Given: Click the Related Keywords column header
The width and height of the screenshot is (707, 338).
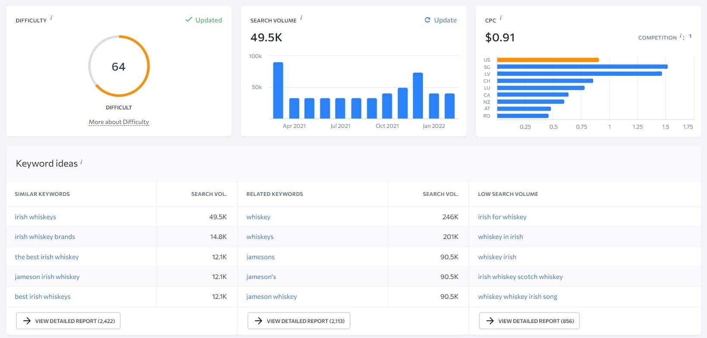Looking at the screenshot, I should coord(275,194).
